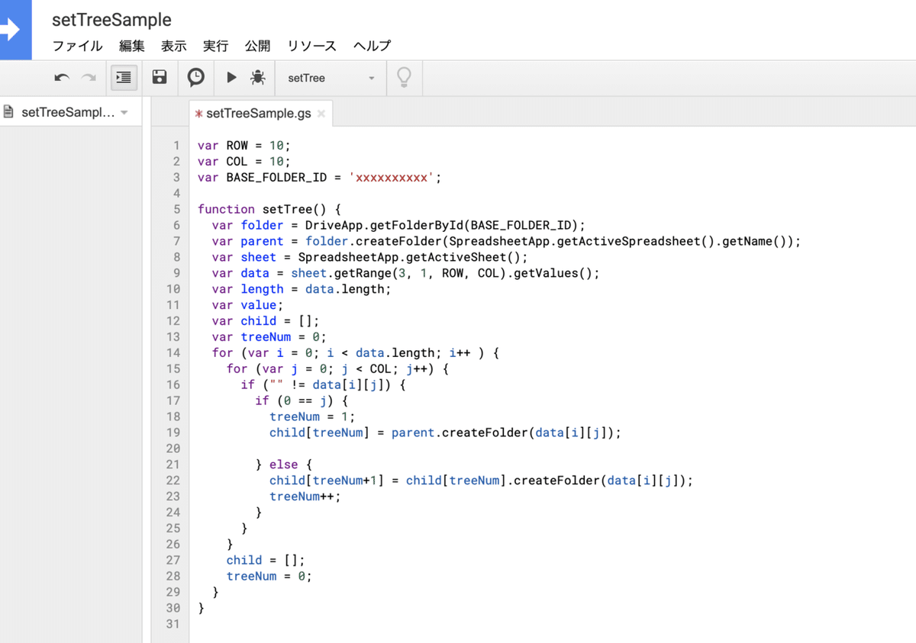Click the 'if (0 == j)' condition line
The height and width of the screenshot is (643, 916).
click(x=302, y=400)
